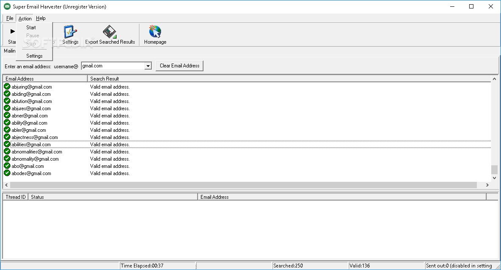This screenshot has width=501, height=270.
Task: Click green check icon beside abler@gmail.com
Action: click(7, 130)
